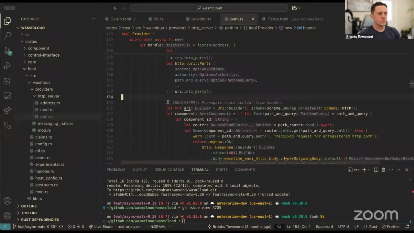Image resolution: width=414 pixels, height=233 pixels.
Task: Open notifications bell in the status bar
Action: [x=407, y=227]
